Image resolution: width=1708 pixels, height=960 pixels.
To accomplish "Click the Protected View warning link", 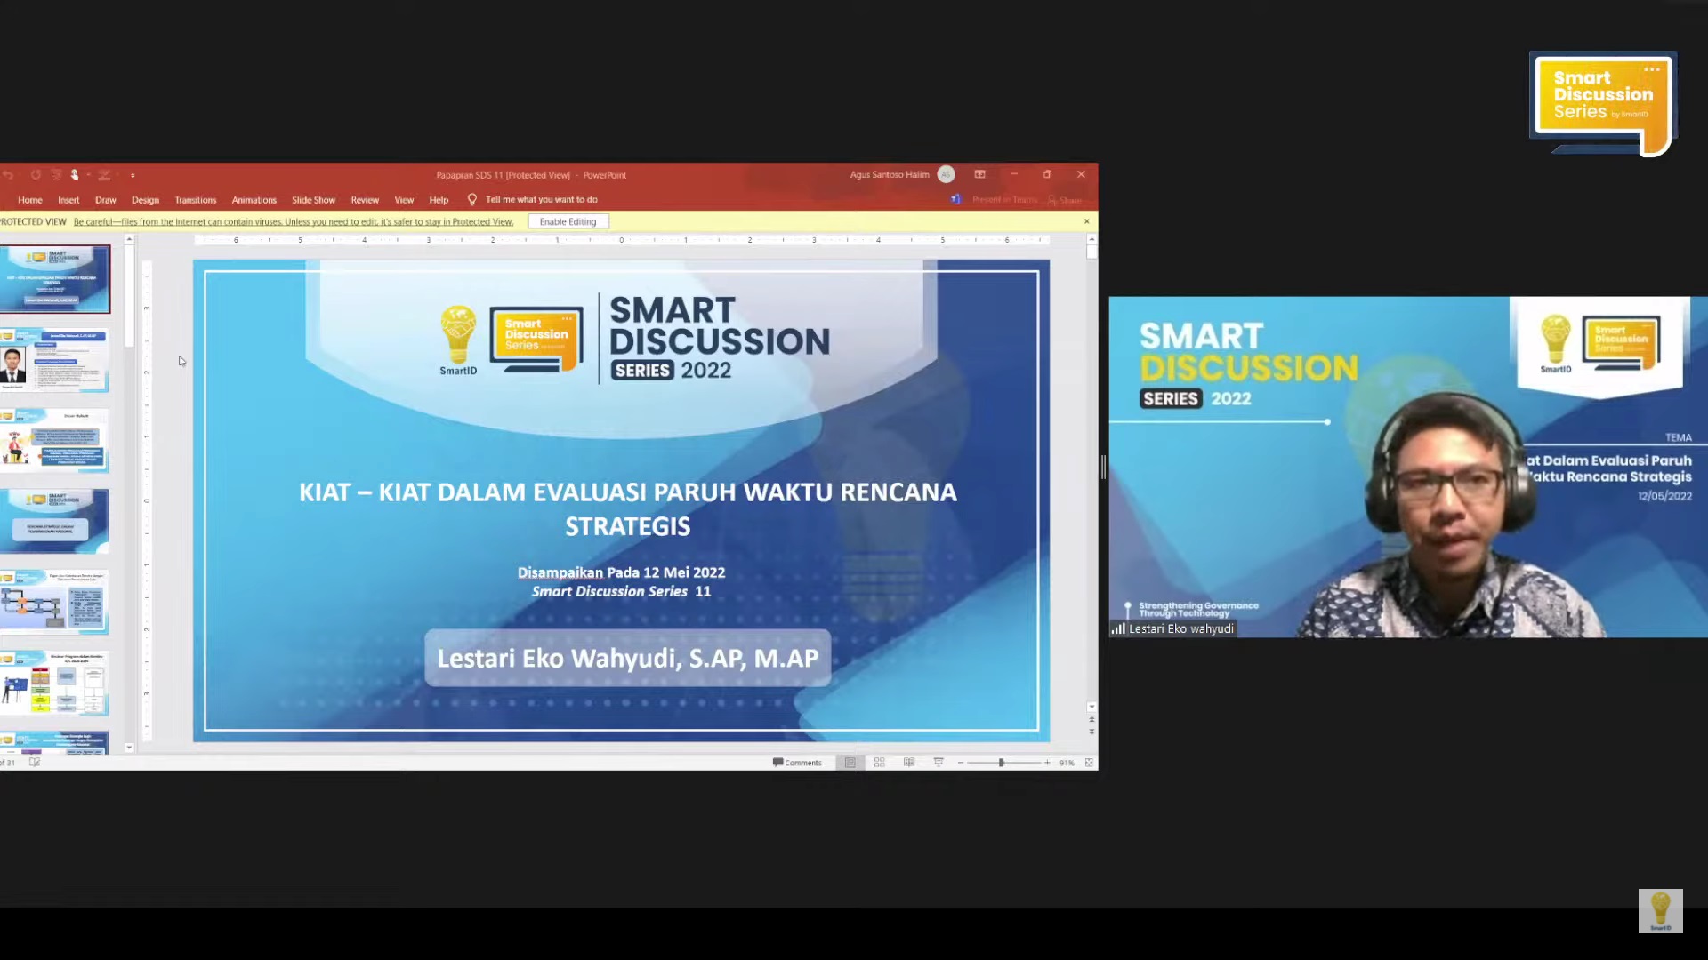I will coord(294,222).
